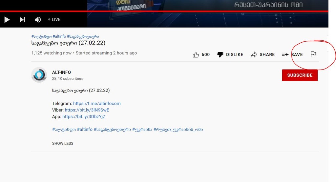Image resolution: width=336 pixels, height=182 pixels.
Task: Report the video with the flag icon
Action: (313, 54)
